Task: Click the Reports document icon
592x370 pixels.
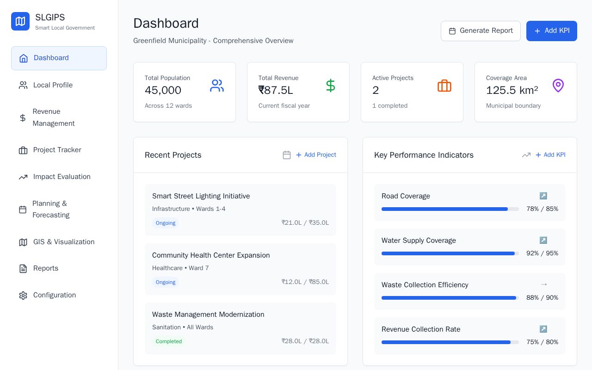Action: [23, 269]
